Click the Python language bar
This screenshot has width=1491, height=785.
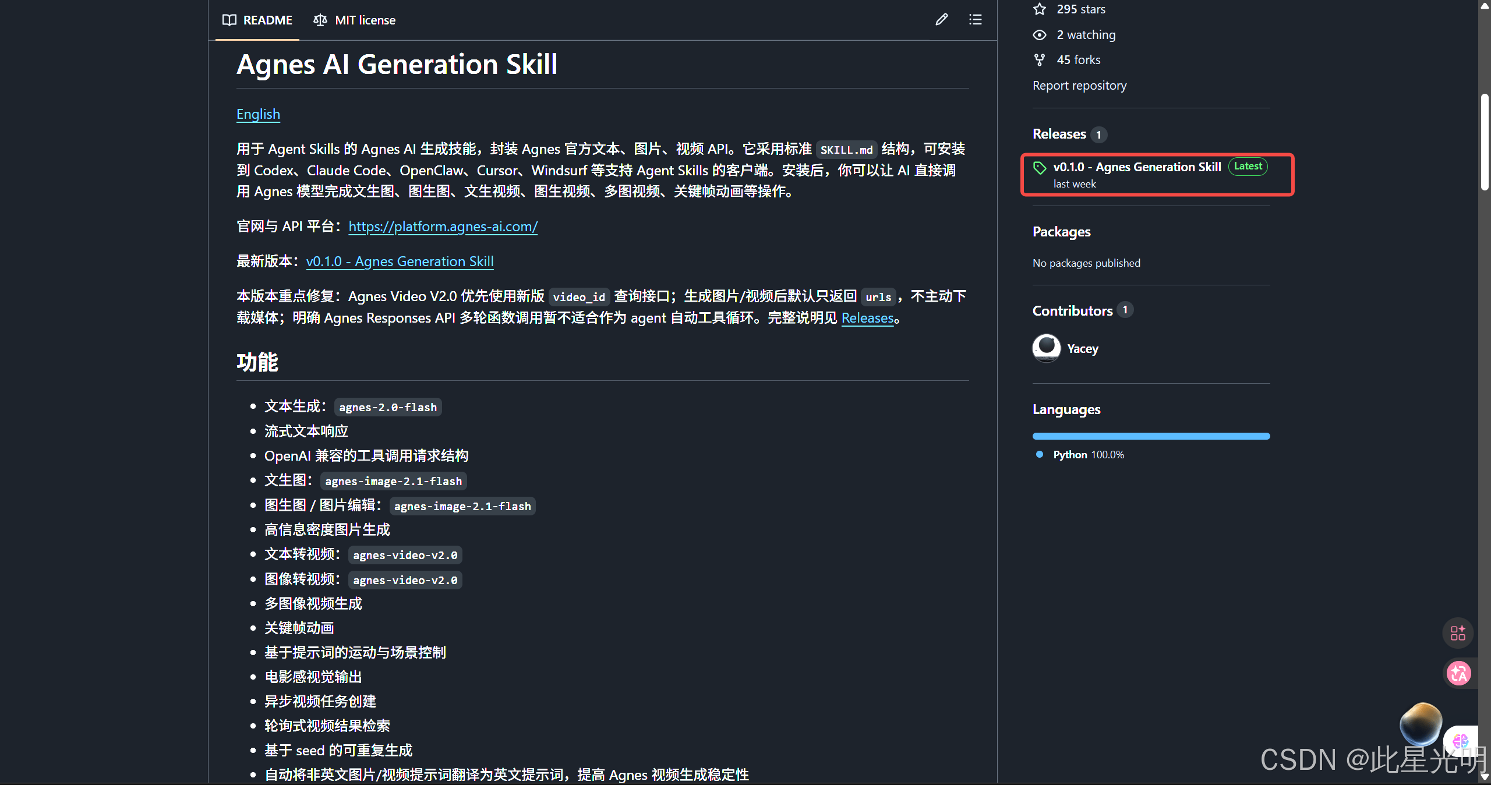(x=1151, y=436)
